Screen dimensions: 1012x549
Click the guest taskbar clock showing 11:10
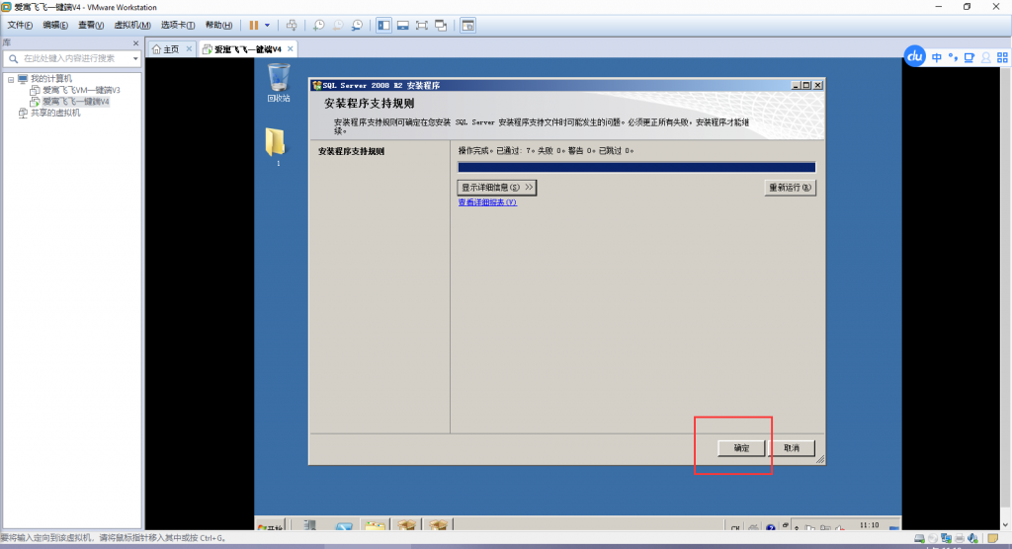click(x=870, y=525)
